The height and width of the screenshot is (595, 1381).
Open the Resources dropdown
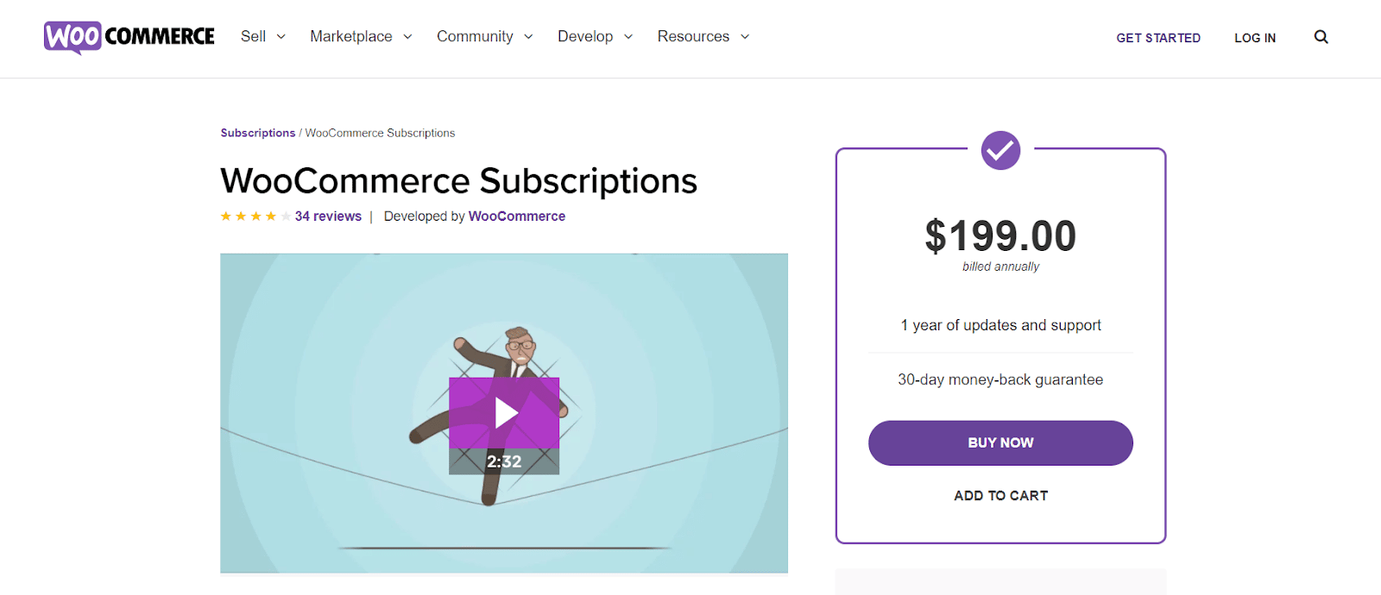[694, 36]
